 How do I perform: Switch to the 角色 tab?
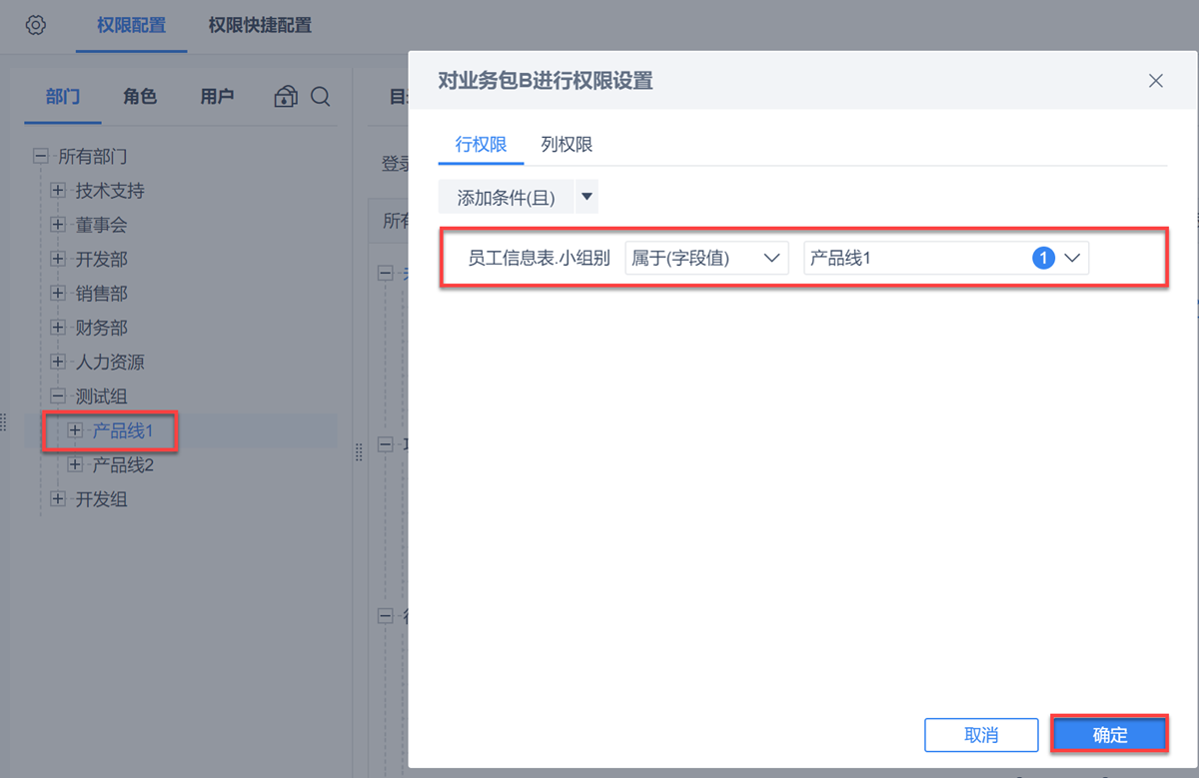pyautogui.click(x=140, y=97)
